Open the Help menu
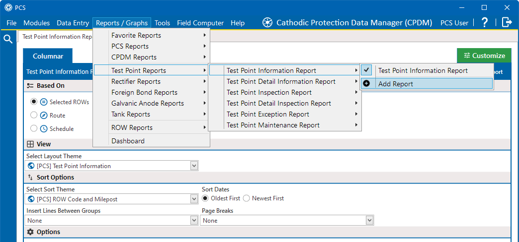The height and width of the screenshot is (242, 519). click(238, 23)
